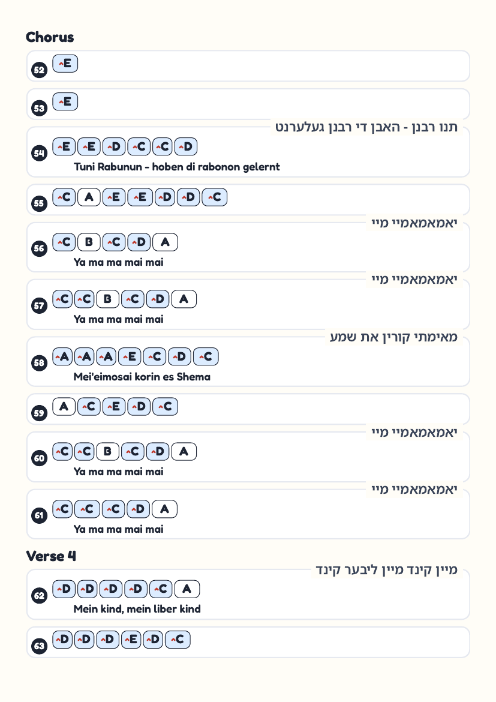Select the E note in line 52
The height and width of the screenshot is (702, 496).
(x=65, y=64)
